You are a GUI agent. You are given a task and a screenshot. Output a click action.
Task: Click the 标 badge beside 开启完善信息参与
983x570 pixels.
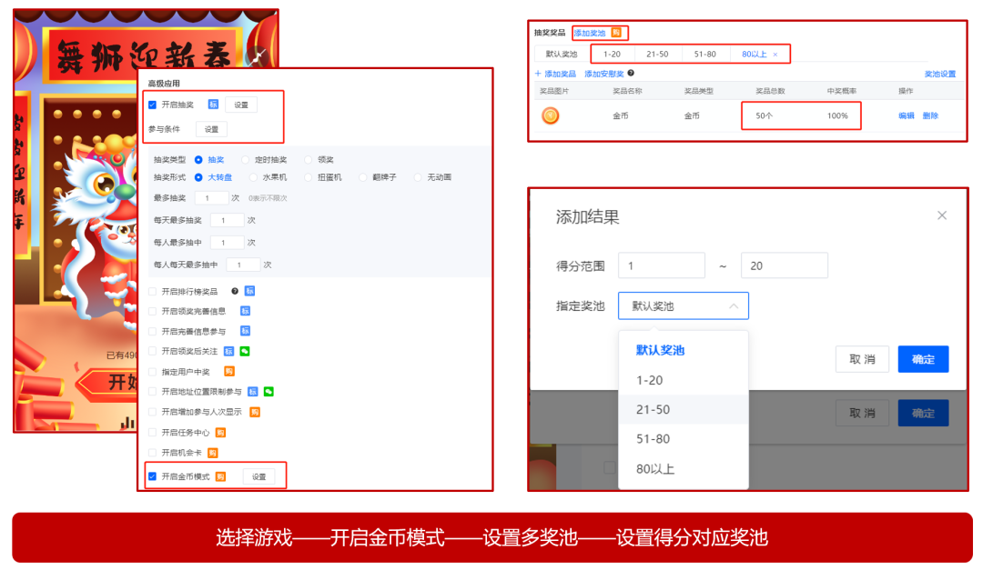click(245, 331)
